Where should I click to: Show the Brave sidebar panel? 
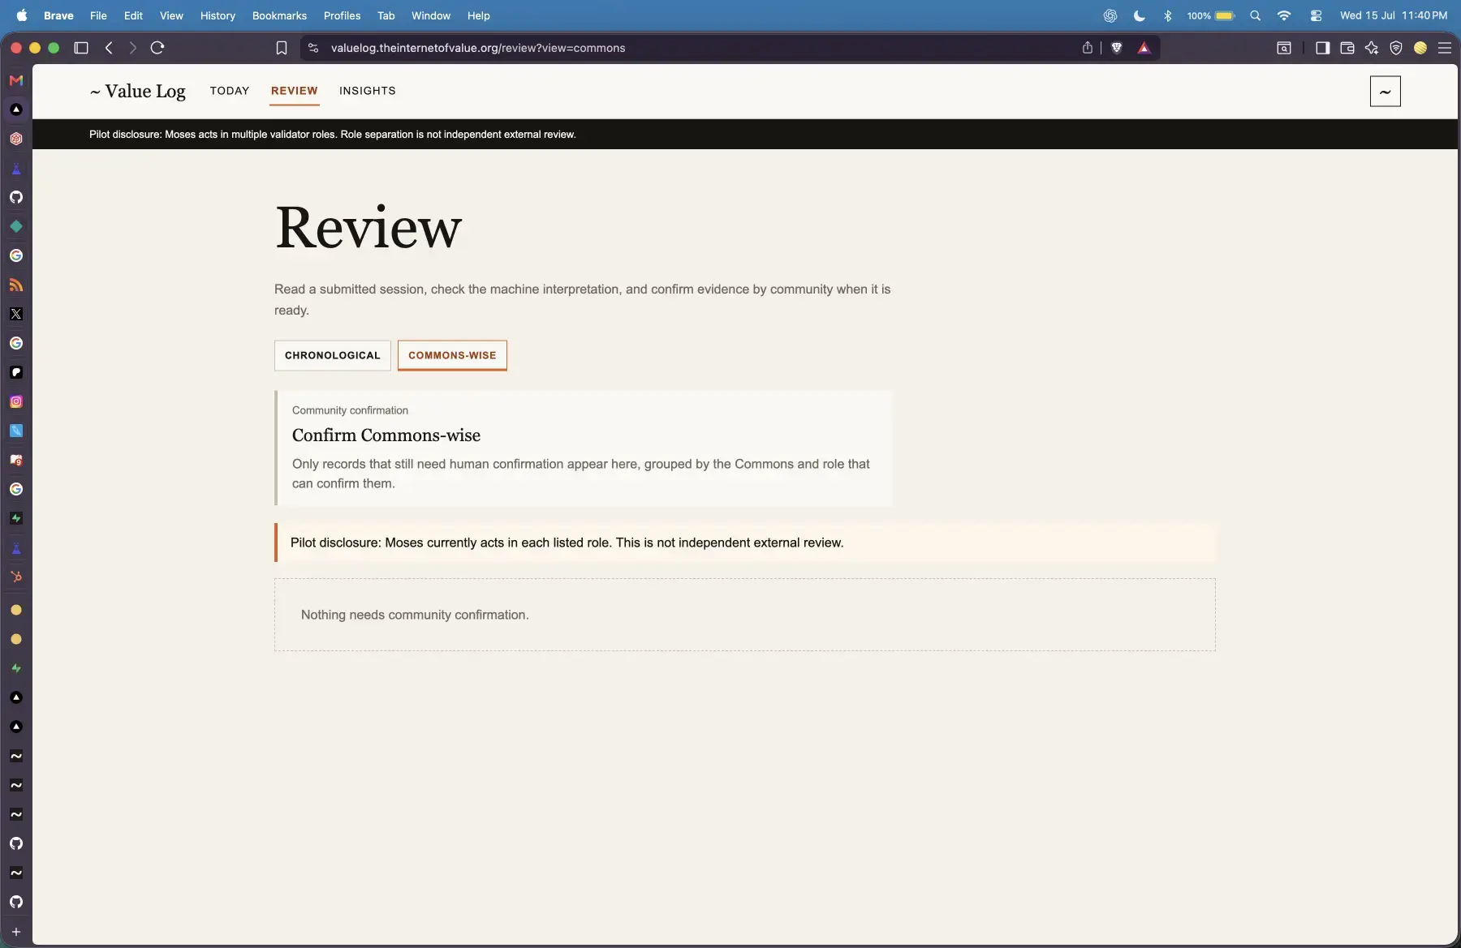click(1322, 48)
